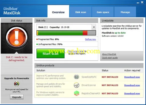
Task: Click NOT INSTALLED status for SpeedUpMyPC
Action: [x=110, y=77]
